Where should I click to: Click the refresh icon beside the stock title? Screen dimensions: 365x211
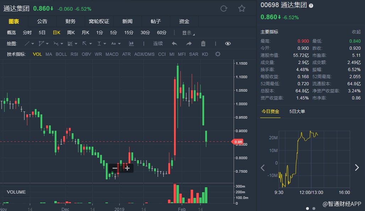[x=224, y=9]
